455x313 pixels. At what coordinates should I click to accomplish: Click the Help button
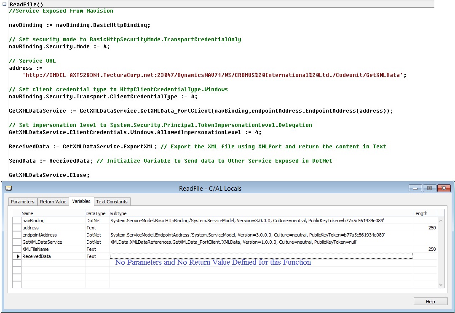coord(430,301)
